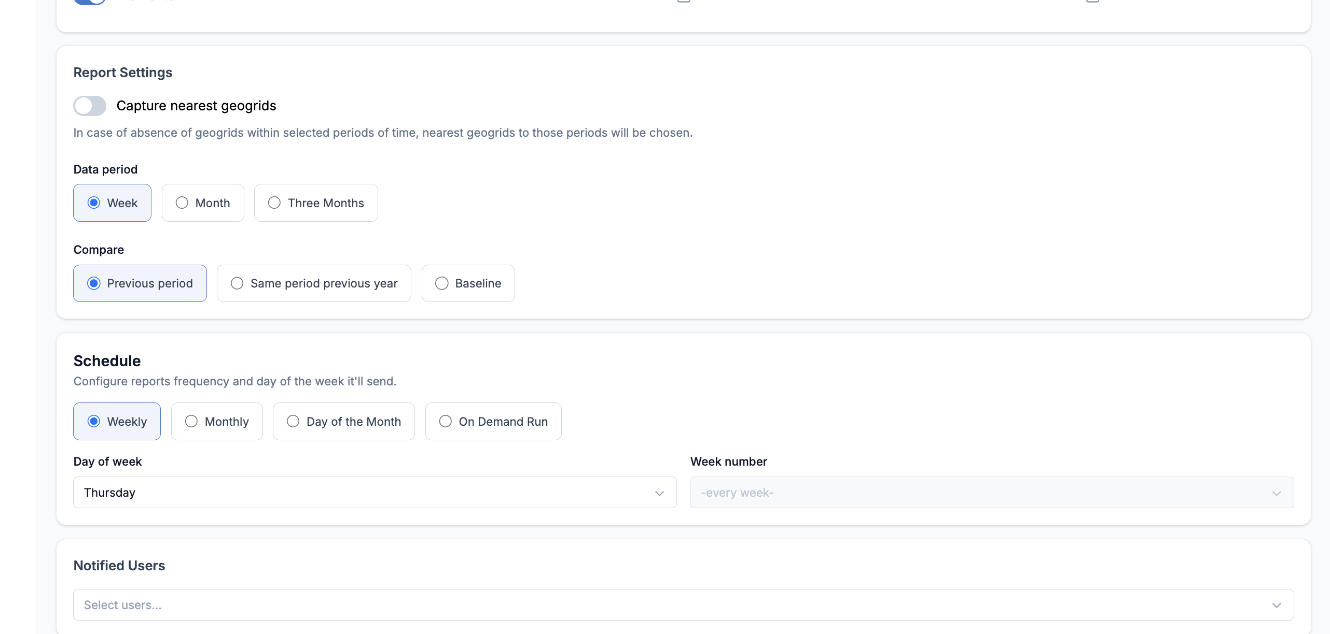Set schedule to On Demand Run
The width and height of the screenshot is (1330, 634).
click(493, 422)
